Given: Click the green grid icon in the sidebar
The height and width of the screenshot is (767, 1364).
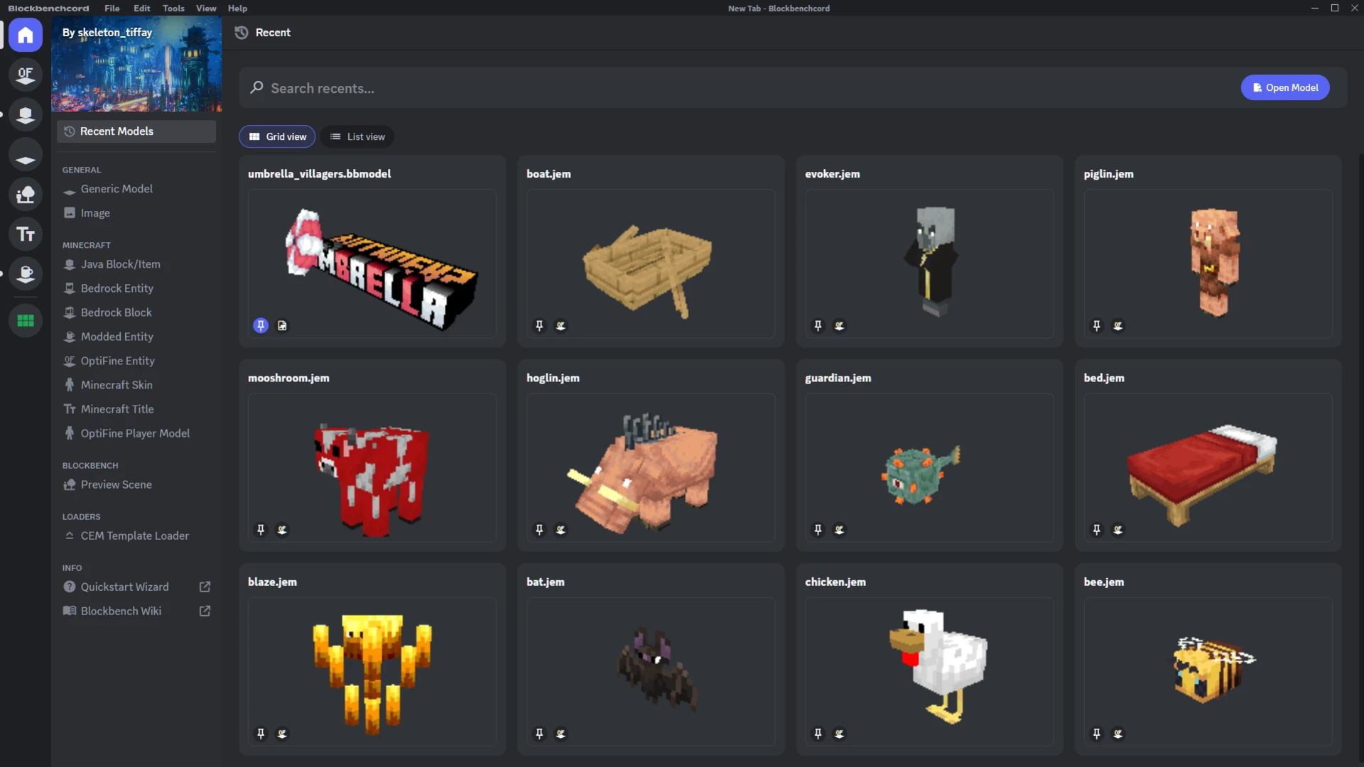Looking at the screenshot, I should pyautogui.click(x=26, y=321).
